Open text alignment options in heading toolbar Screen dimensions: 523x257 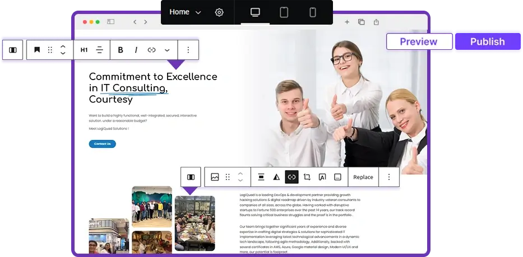[x=99, y=50]
